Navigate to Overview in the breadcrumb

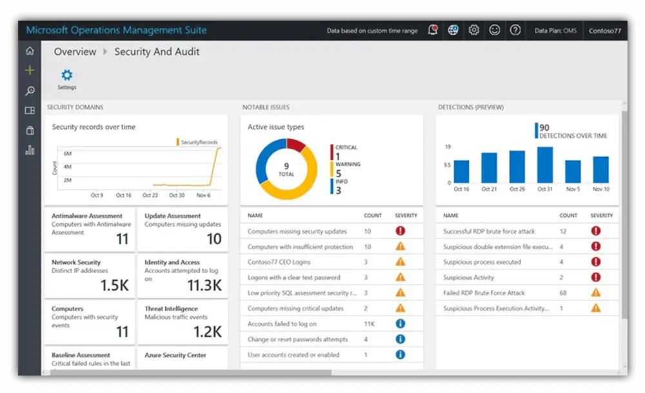[x=75, y=52]
